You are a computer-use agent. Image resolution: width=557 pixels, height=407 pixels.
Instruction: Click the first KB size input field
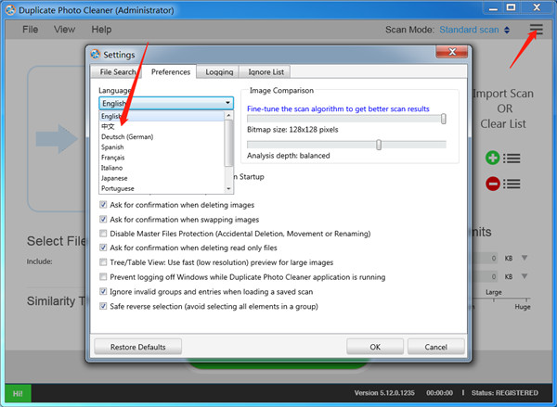(x=486, y=258)
